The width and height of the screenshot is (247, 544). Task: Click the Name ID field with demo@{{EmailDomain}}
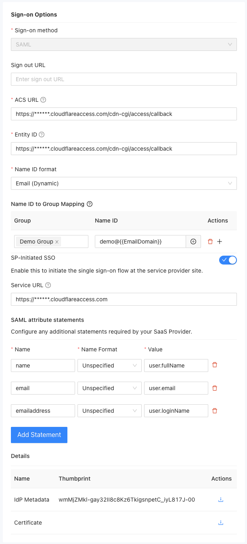(140, 242)
